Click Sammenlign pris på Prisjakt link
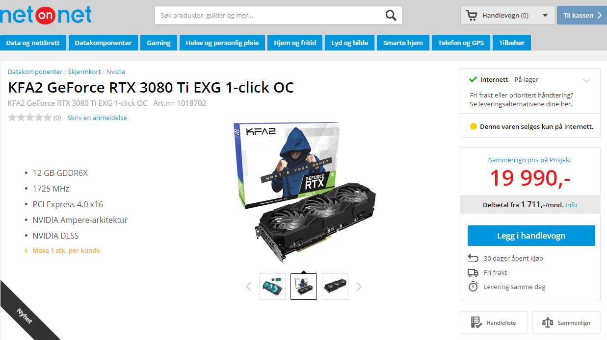This screenshot has height=340, width=607. click(x=530, y=160)
